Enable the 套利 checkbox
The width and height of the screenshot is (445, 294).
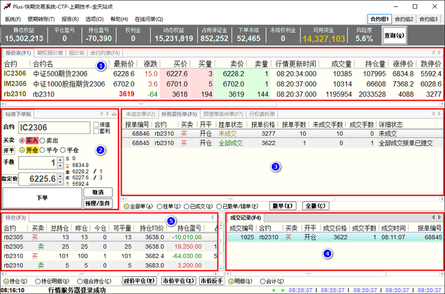(x=96, y=131)
